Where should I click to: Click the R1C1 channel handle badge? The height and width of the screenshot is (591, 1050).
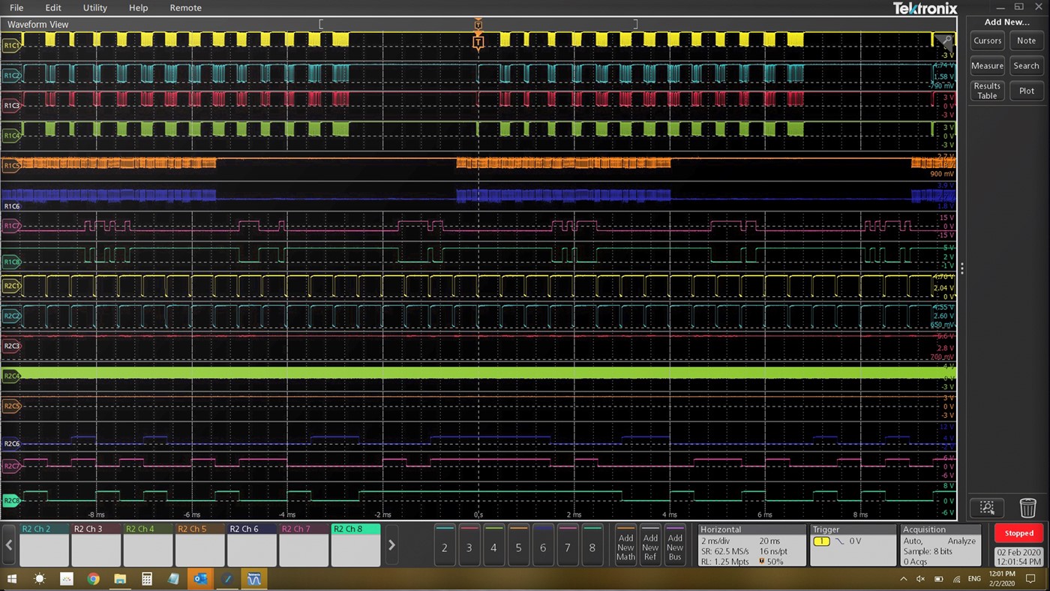(x=11, y=46)
